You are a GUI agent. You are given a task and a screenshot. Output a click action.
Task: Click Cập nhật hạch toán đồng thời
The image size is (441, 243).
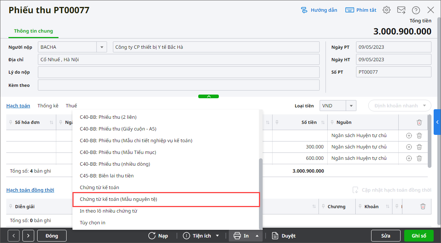pyautogui.click(x=392, y=190)
